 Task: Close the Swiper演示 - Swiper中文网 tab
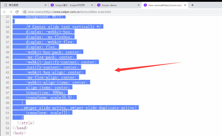tap(92, 5)
